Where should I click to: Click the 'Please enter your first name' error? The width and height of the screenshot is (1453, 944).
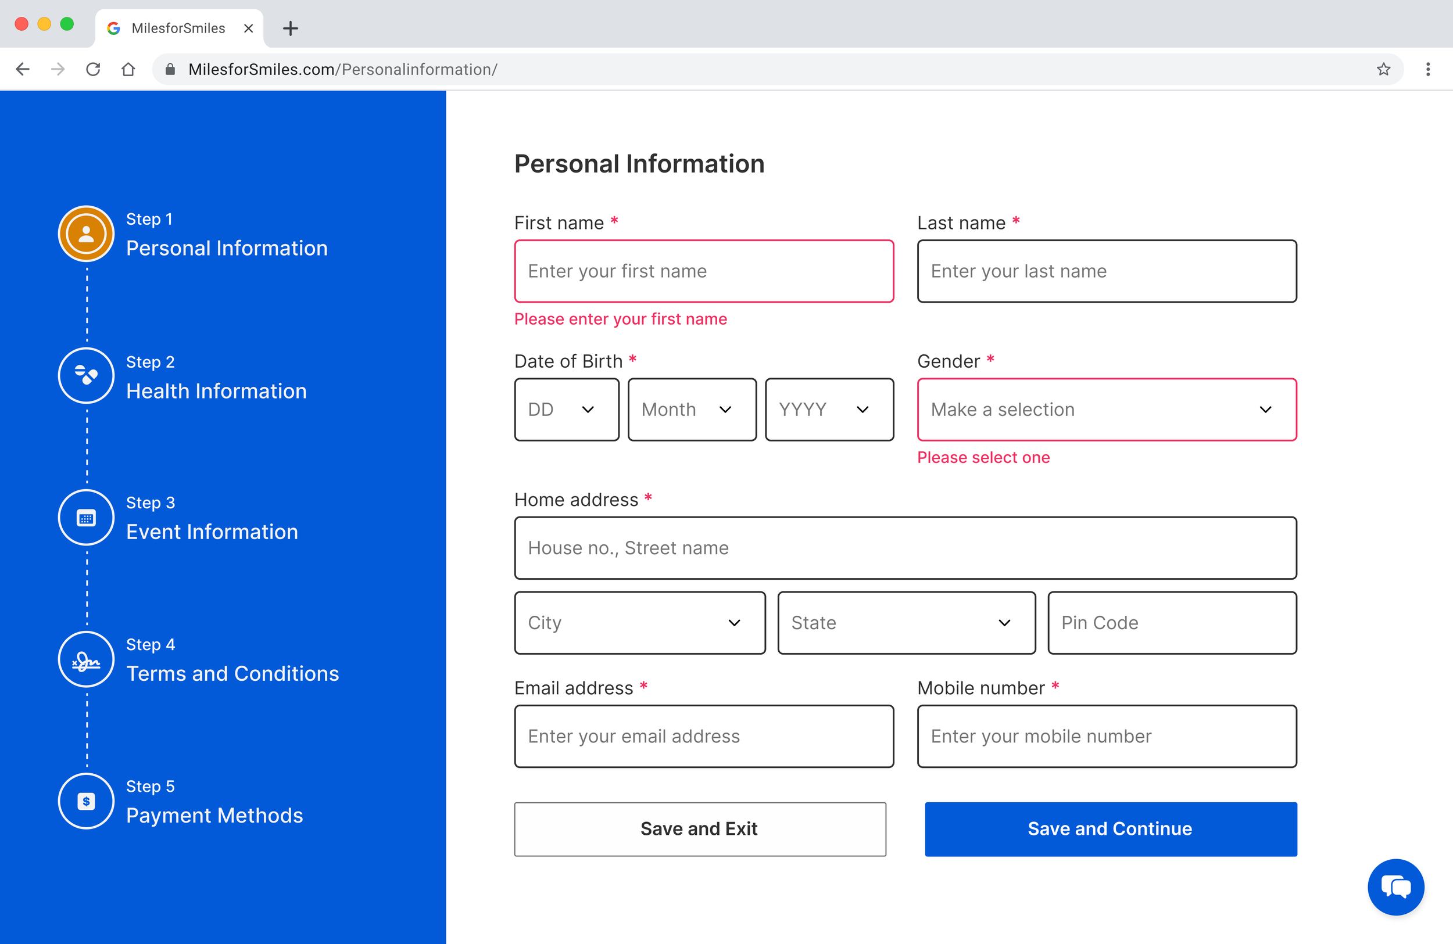point(620,319)
